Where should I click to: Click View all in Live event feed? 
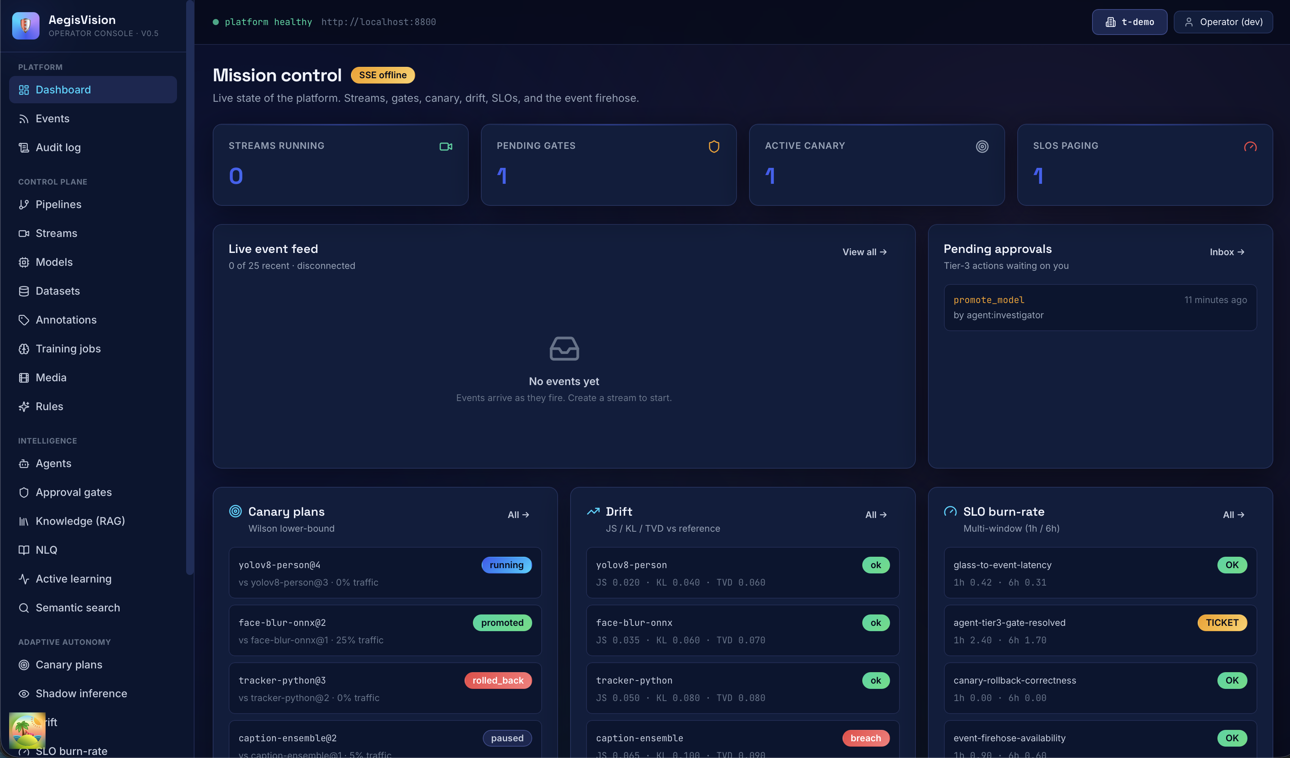click(x=865, y=252)
